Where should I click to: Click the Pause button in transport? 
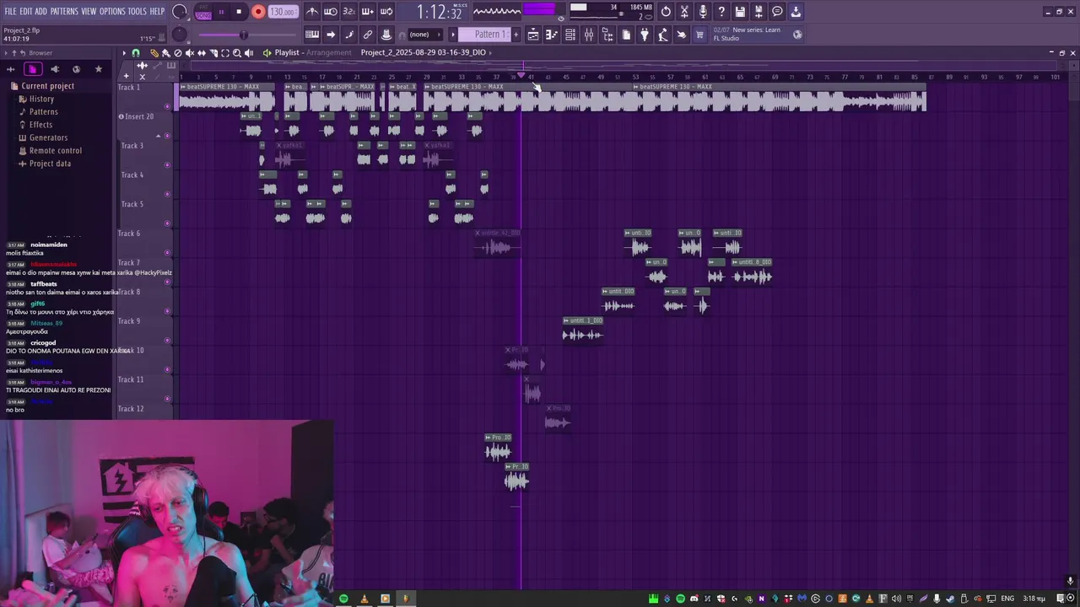(x=221, y=12)
